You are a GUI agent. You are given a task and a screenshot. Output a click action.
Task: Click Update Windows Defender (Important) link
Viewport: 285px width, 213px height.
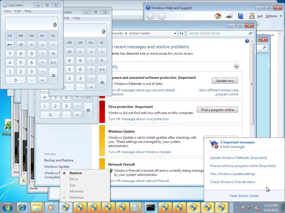(x=239, y=158)
